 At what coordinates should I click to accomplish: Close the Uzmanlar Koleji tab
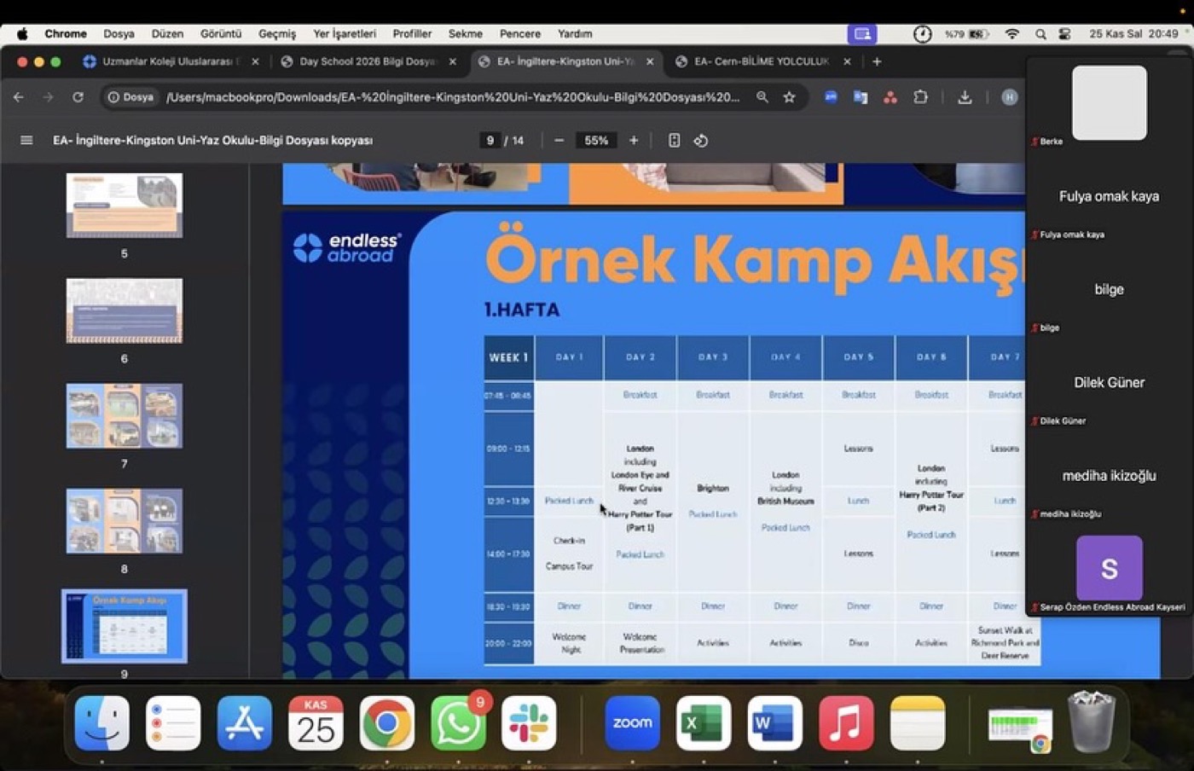pyautogui.click(x=255, y=61)
